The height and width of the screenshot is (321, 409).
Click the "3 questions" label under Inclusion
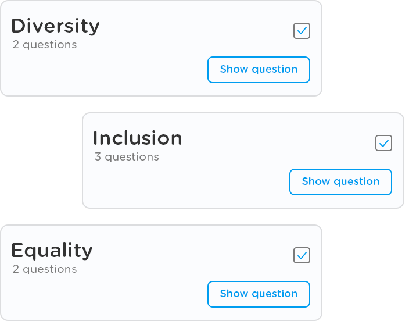[x=127, y=157]
